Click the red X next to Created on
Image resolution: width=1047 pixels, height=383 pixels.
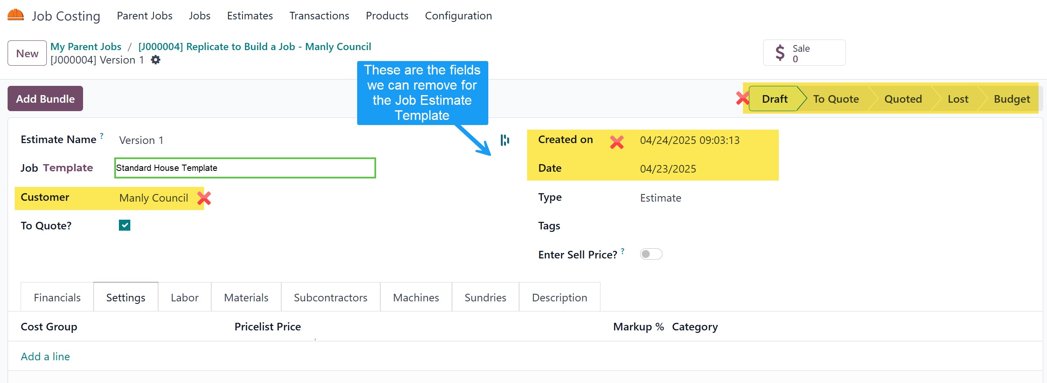click(x=616, y=142)
